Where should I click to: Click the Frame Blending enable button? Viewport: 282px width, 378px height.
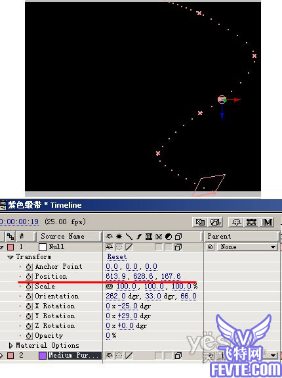(251, 222)
